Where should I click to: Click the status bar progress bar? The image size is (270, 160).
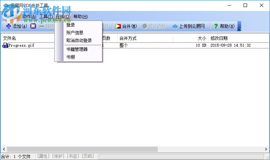pos(181,156)
